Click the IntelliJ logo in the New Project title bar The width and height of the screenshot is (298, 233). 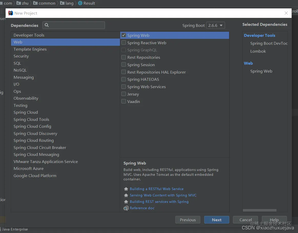11,13
